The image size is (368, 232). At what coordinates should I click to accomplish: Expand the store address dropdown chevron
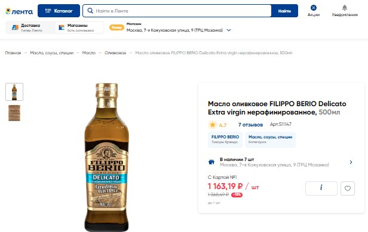pyautogui.click(x=229, y=30)
